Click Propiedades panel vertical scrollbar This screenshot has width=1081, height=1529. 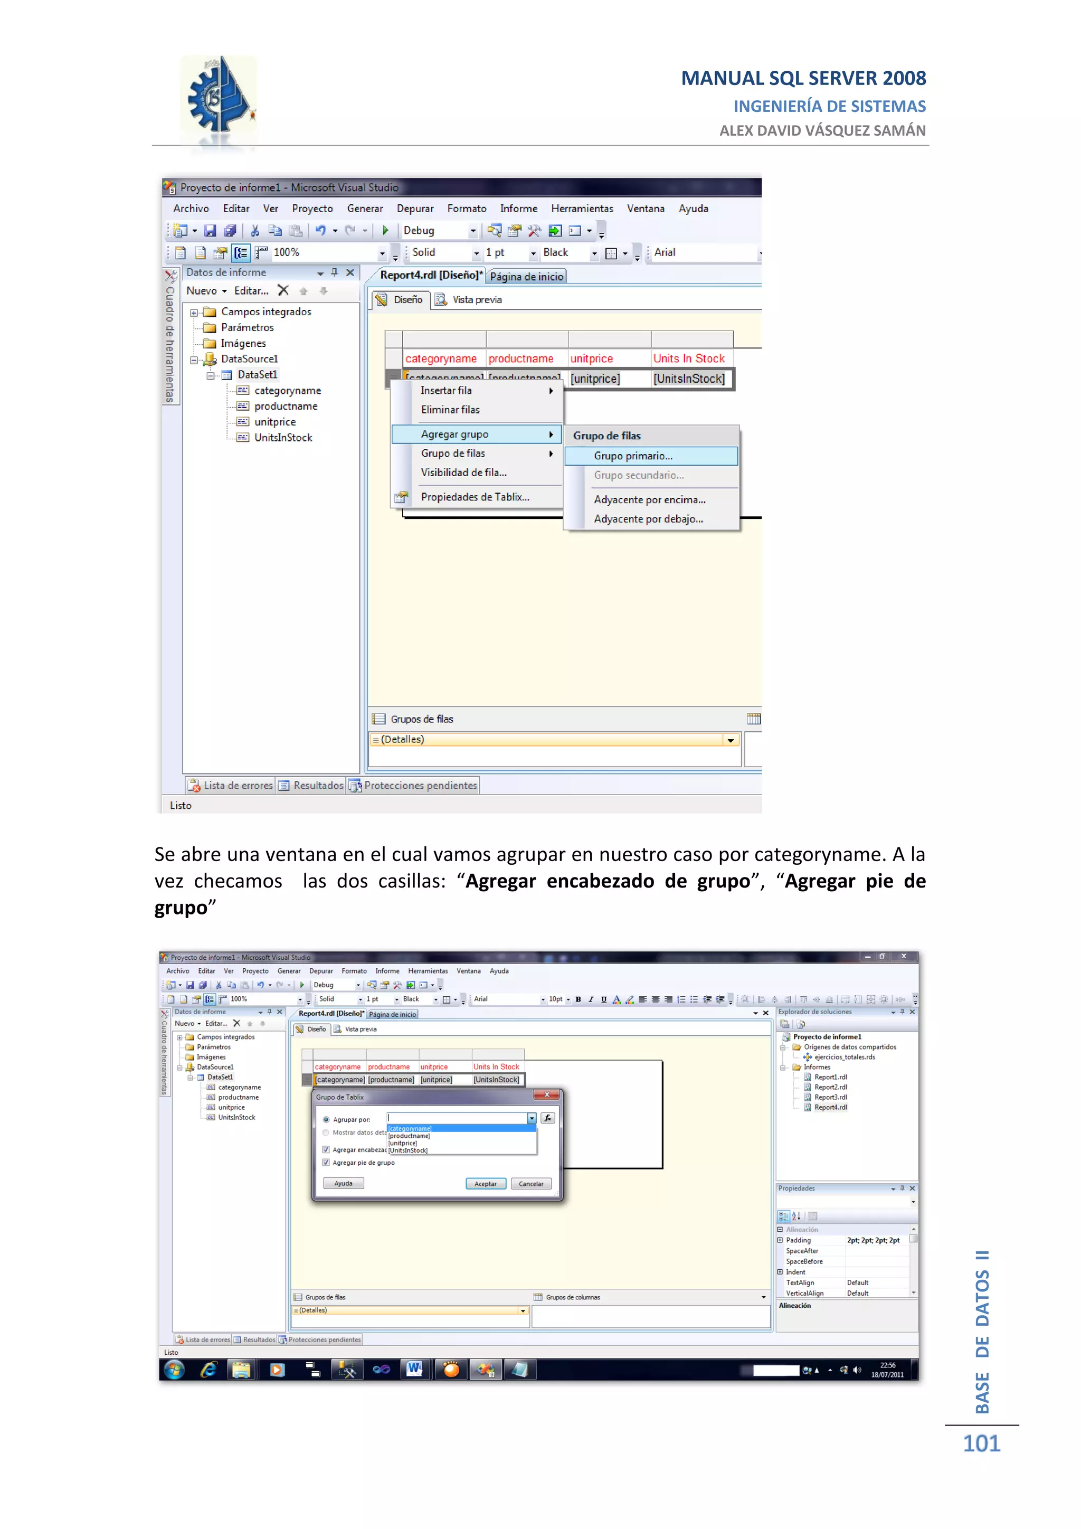913,1261
